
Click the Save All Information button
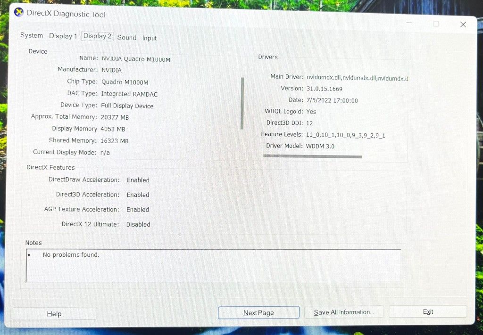click(x=344, y=312)
